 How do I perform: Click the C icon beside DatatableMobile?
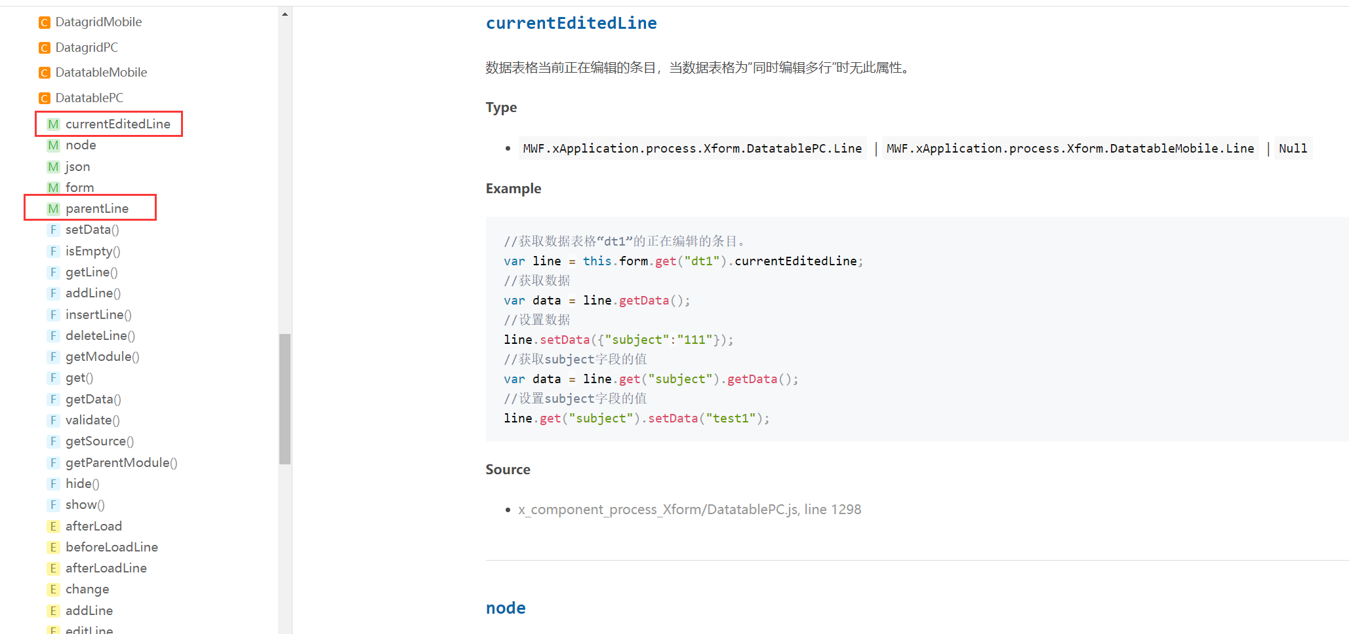coord(45,73)
